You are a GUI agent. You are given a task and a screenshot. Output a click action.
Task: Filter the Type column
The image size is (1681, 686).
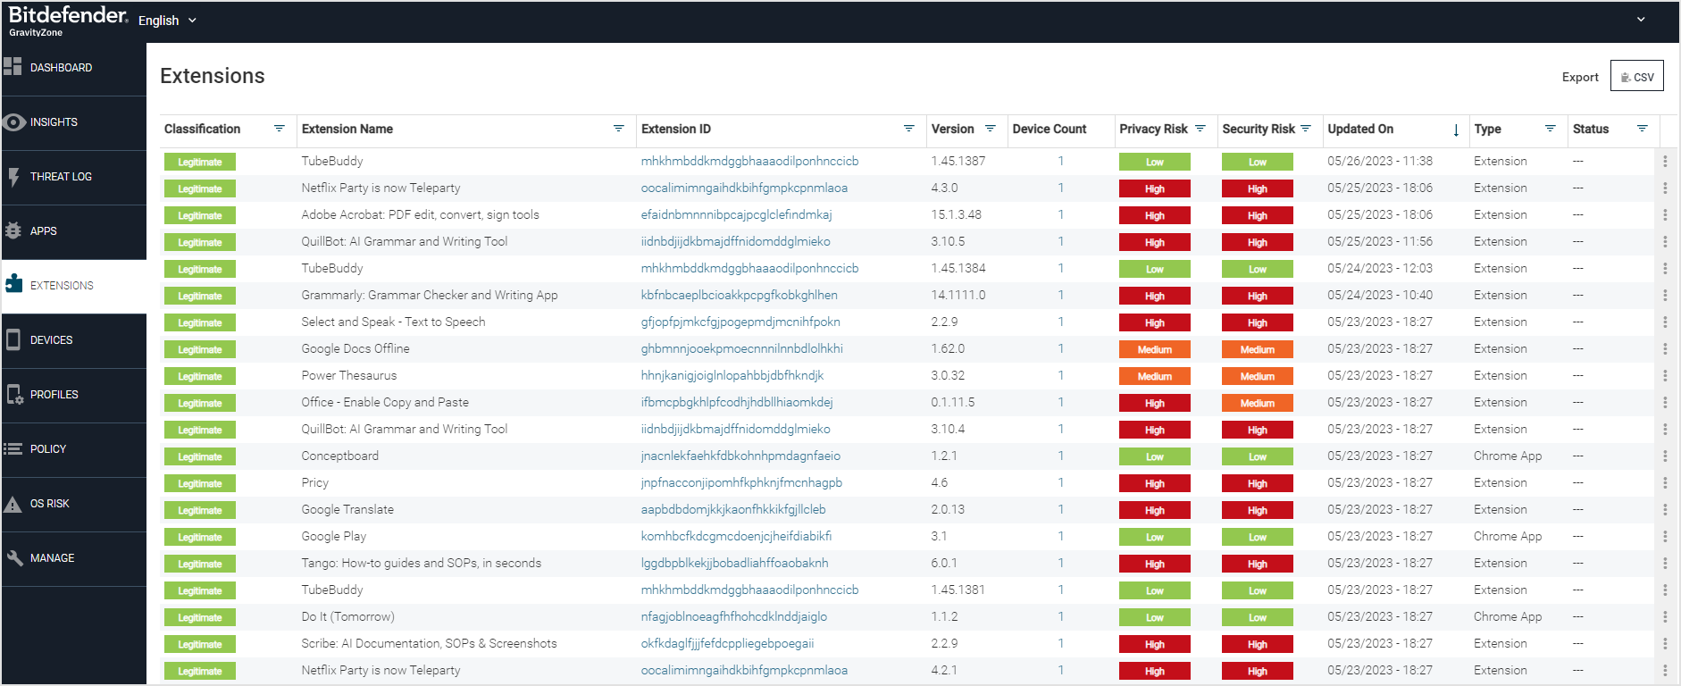tap(1550, 129)
